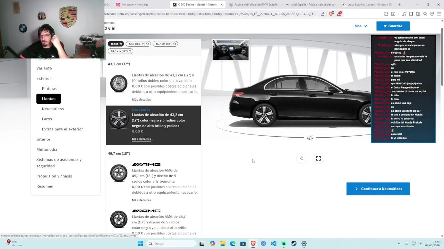This screenshot has width=444, height=249.
Task: Open the browser hamburger menu
Action: click(439, 14)
